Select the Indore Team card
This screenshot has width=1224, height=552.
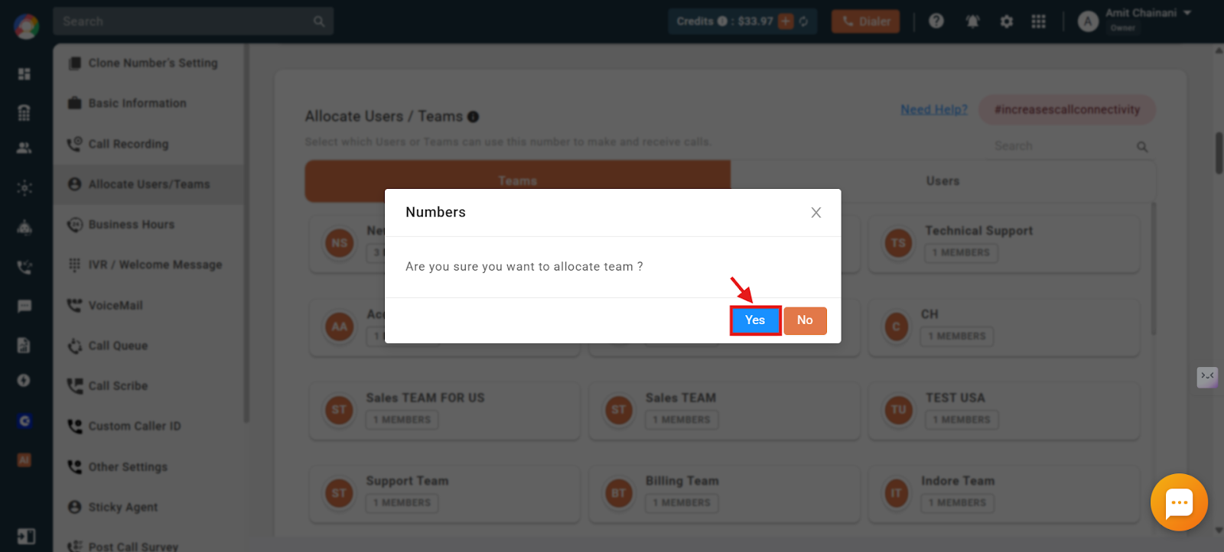coord(1004,494)
